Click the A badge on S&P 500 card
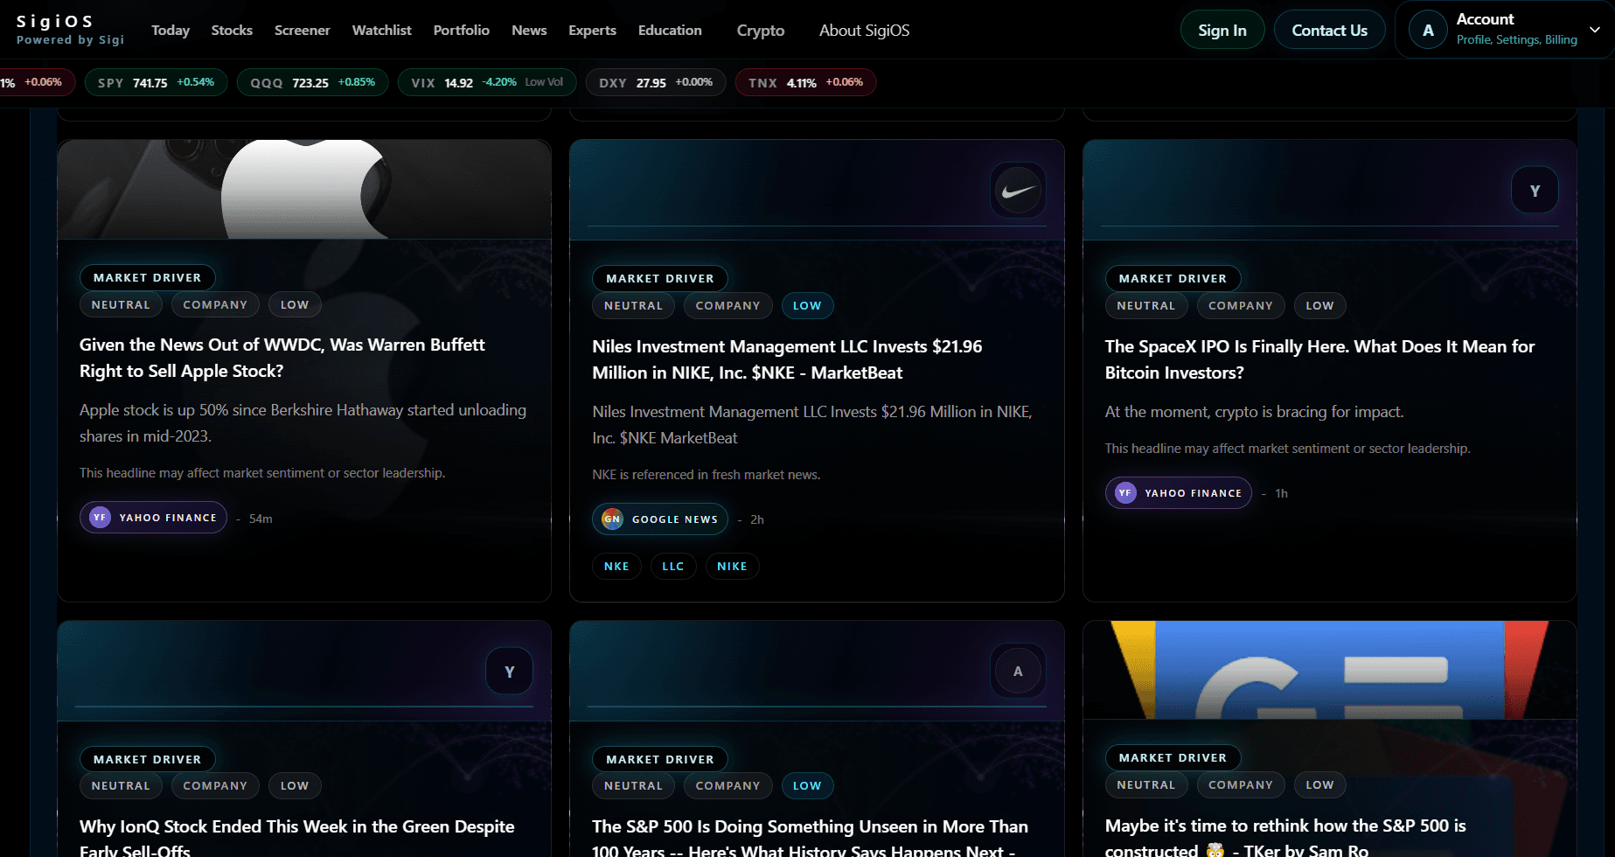1615x857 pixels. tap(1018, 672)
